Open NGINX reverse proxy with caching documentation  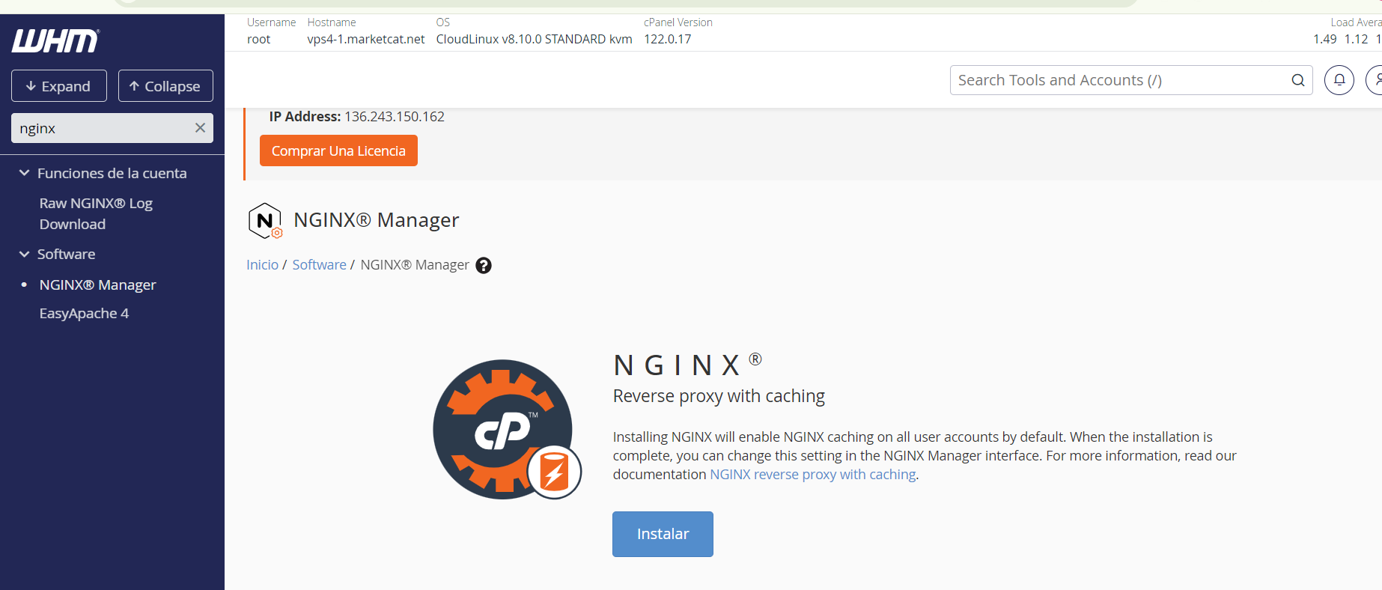pos(812,475)
